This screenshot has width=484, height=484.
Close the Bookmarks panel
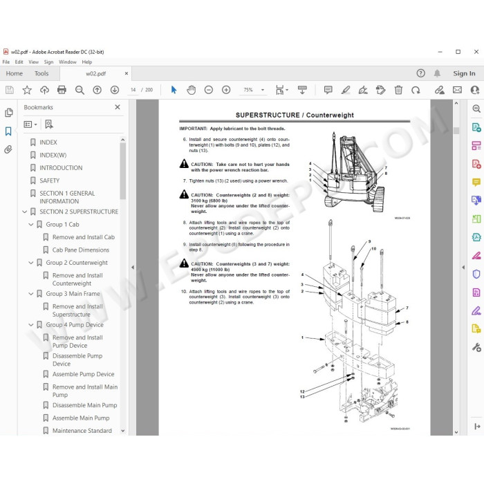coord(118,107)
